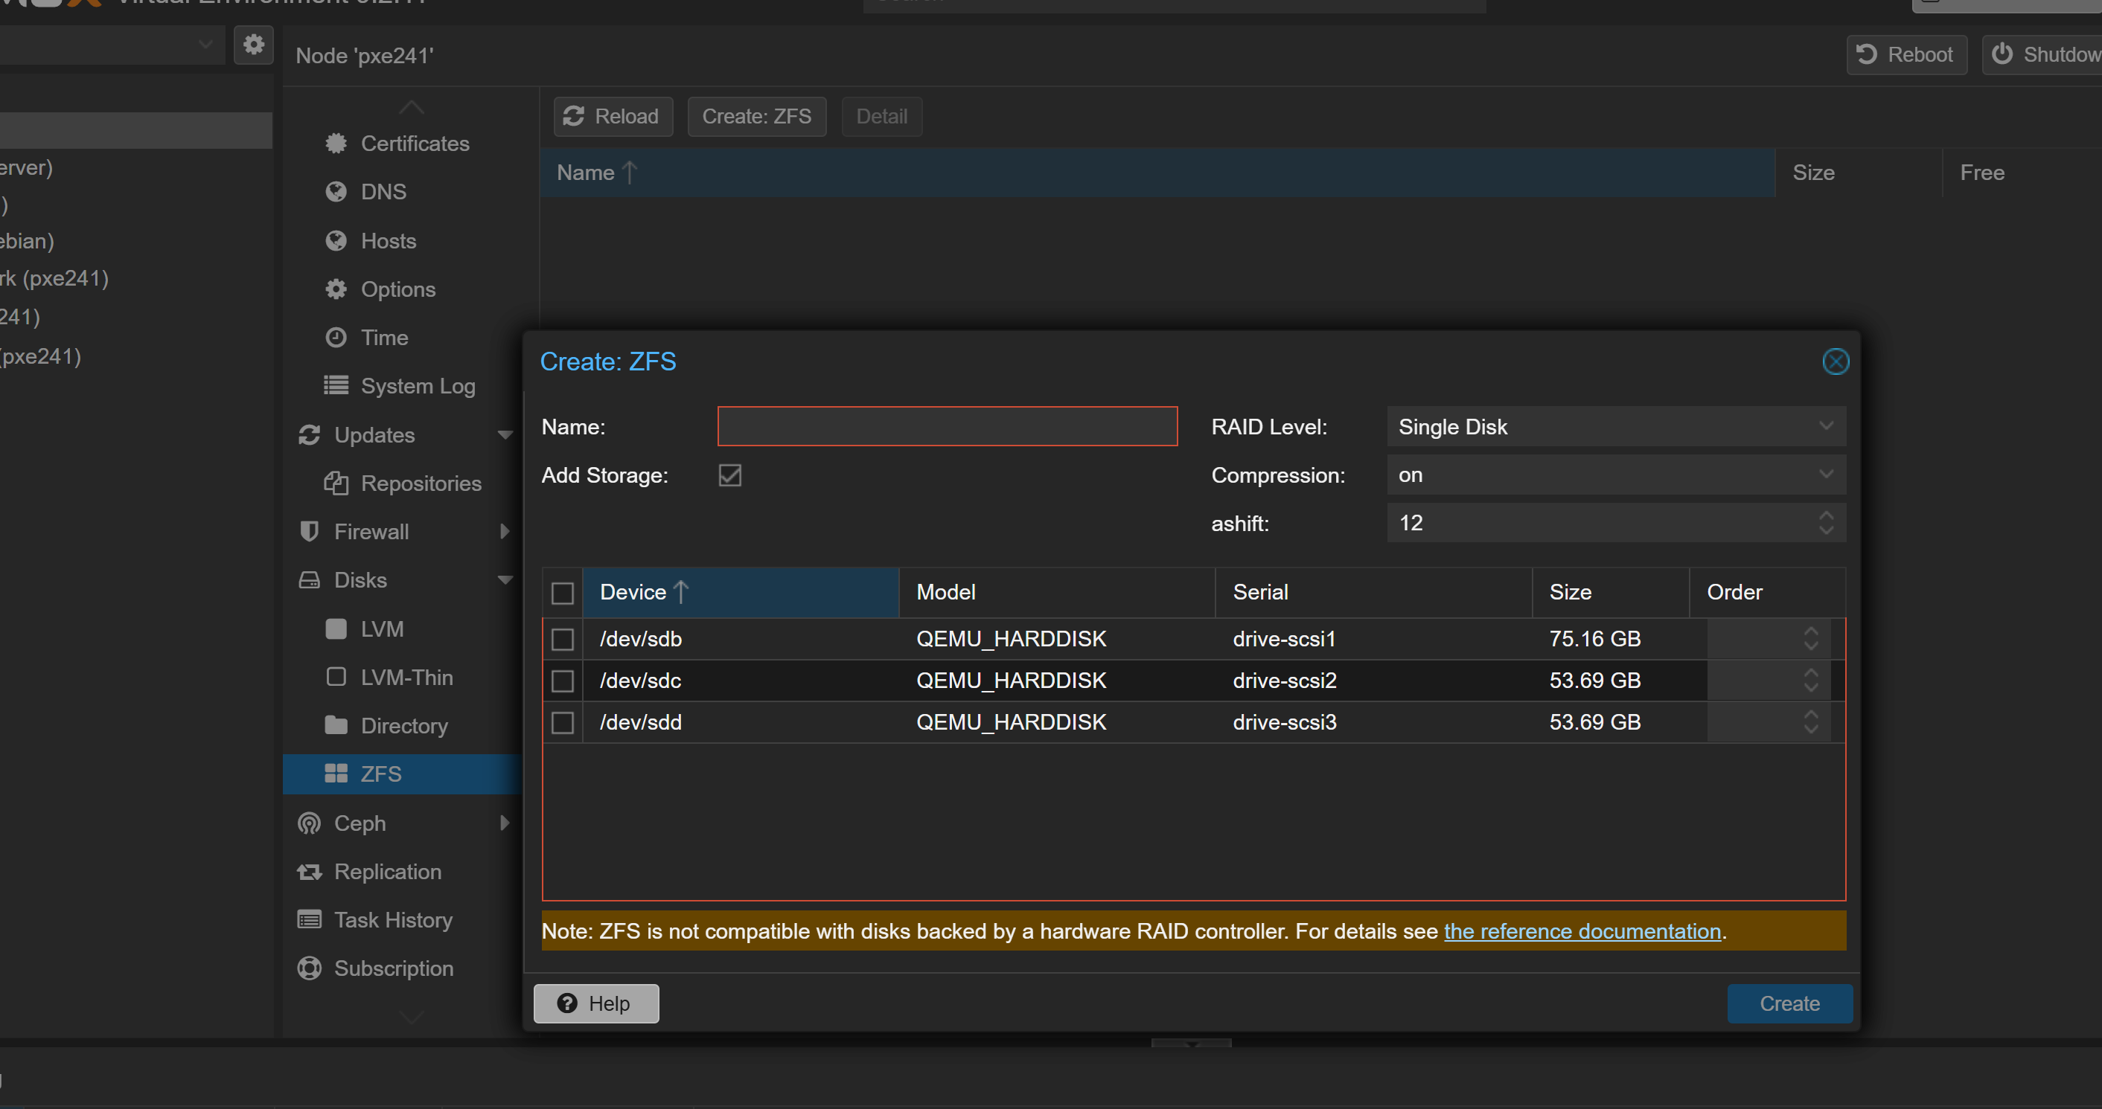Adjust the Order spinner for /dev/sdb
The width and height of the screenshot is (2102, 1109).
pos(1811,638)
